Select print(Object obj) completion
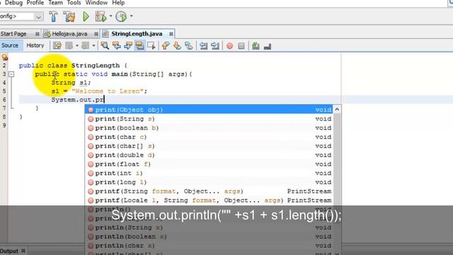The height and width of the screenshot is (255, 453). [210, 110]
